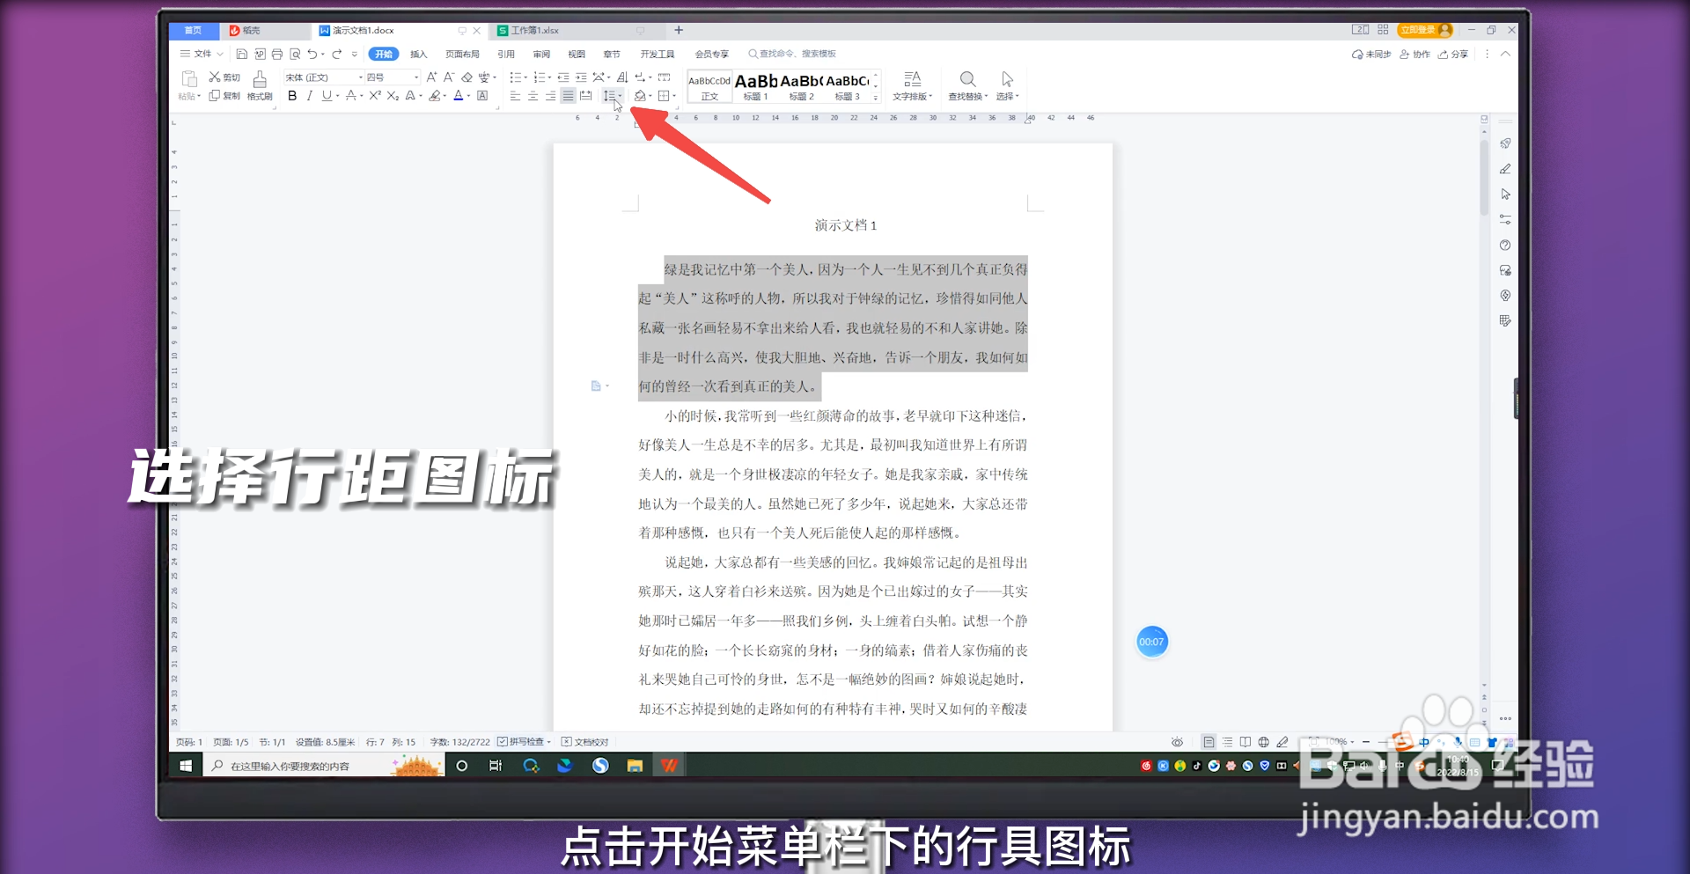Open 查找替换 (Find and Replace)
This screenshot has height=874, width=1690.
click(x=967, y=85)
